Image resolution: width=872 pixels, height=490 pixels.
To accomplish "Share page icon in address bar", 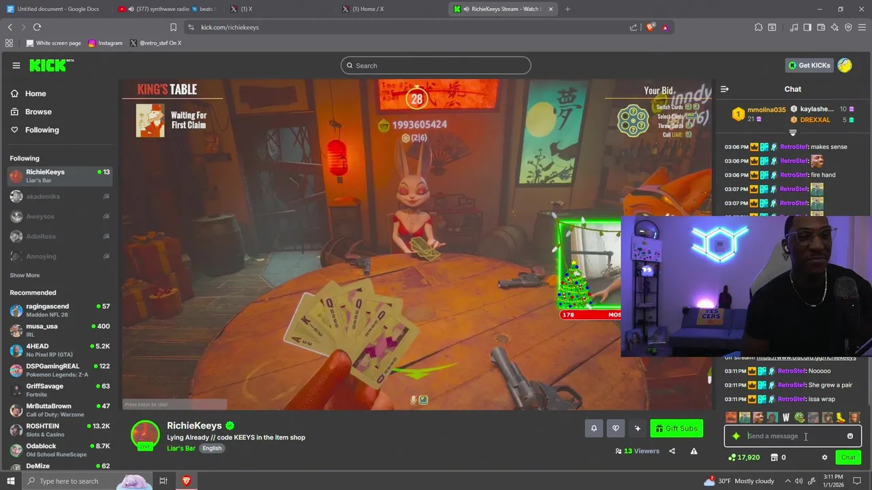I will (634, 27).
